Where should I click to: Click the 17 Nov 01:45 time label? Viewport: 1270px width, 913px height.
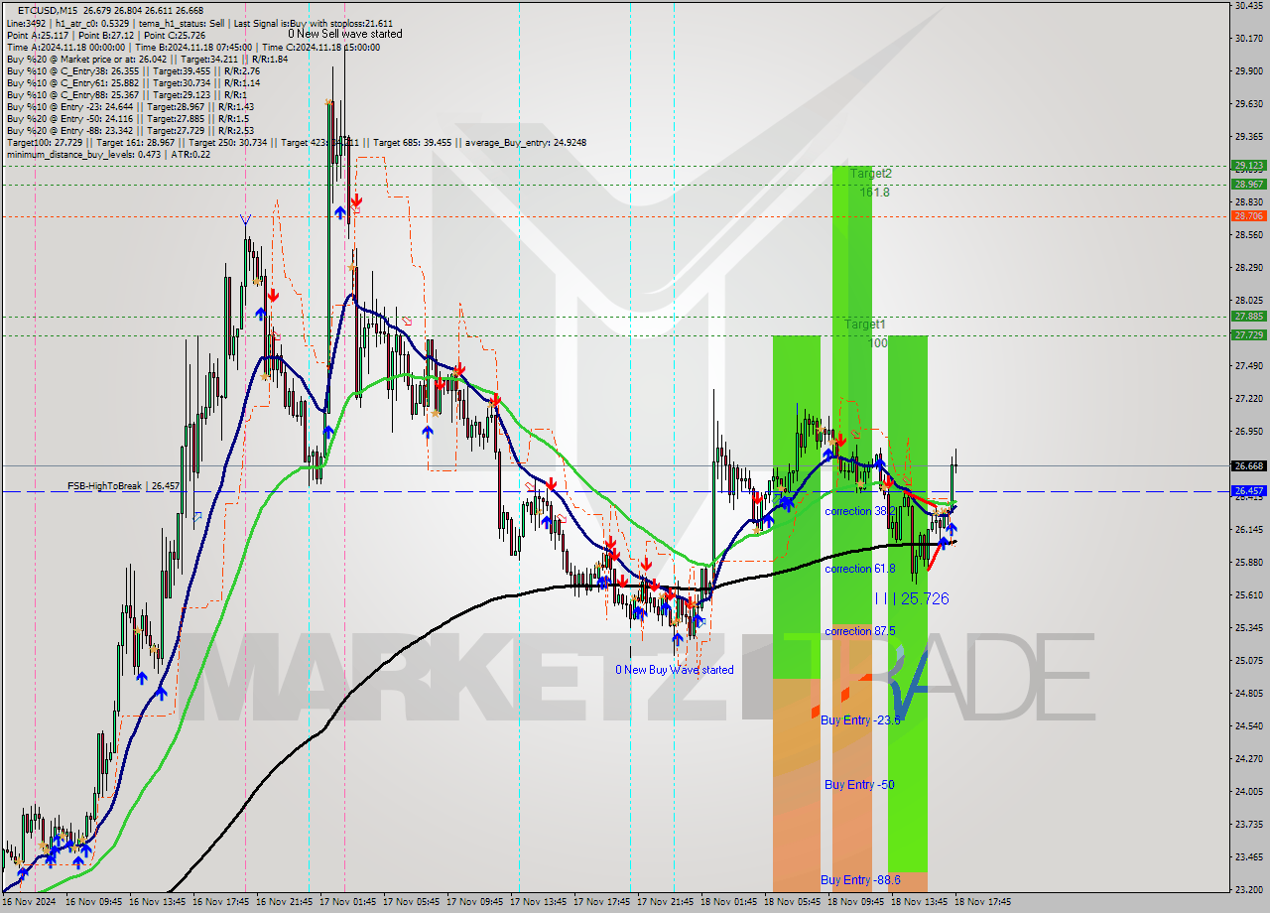(347, 902)
